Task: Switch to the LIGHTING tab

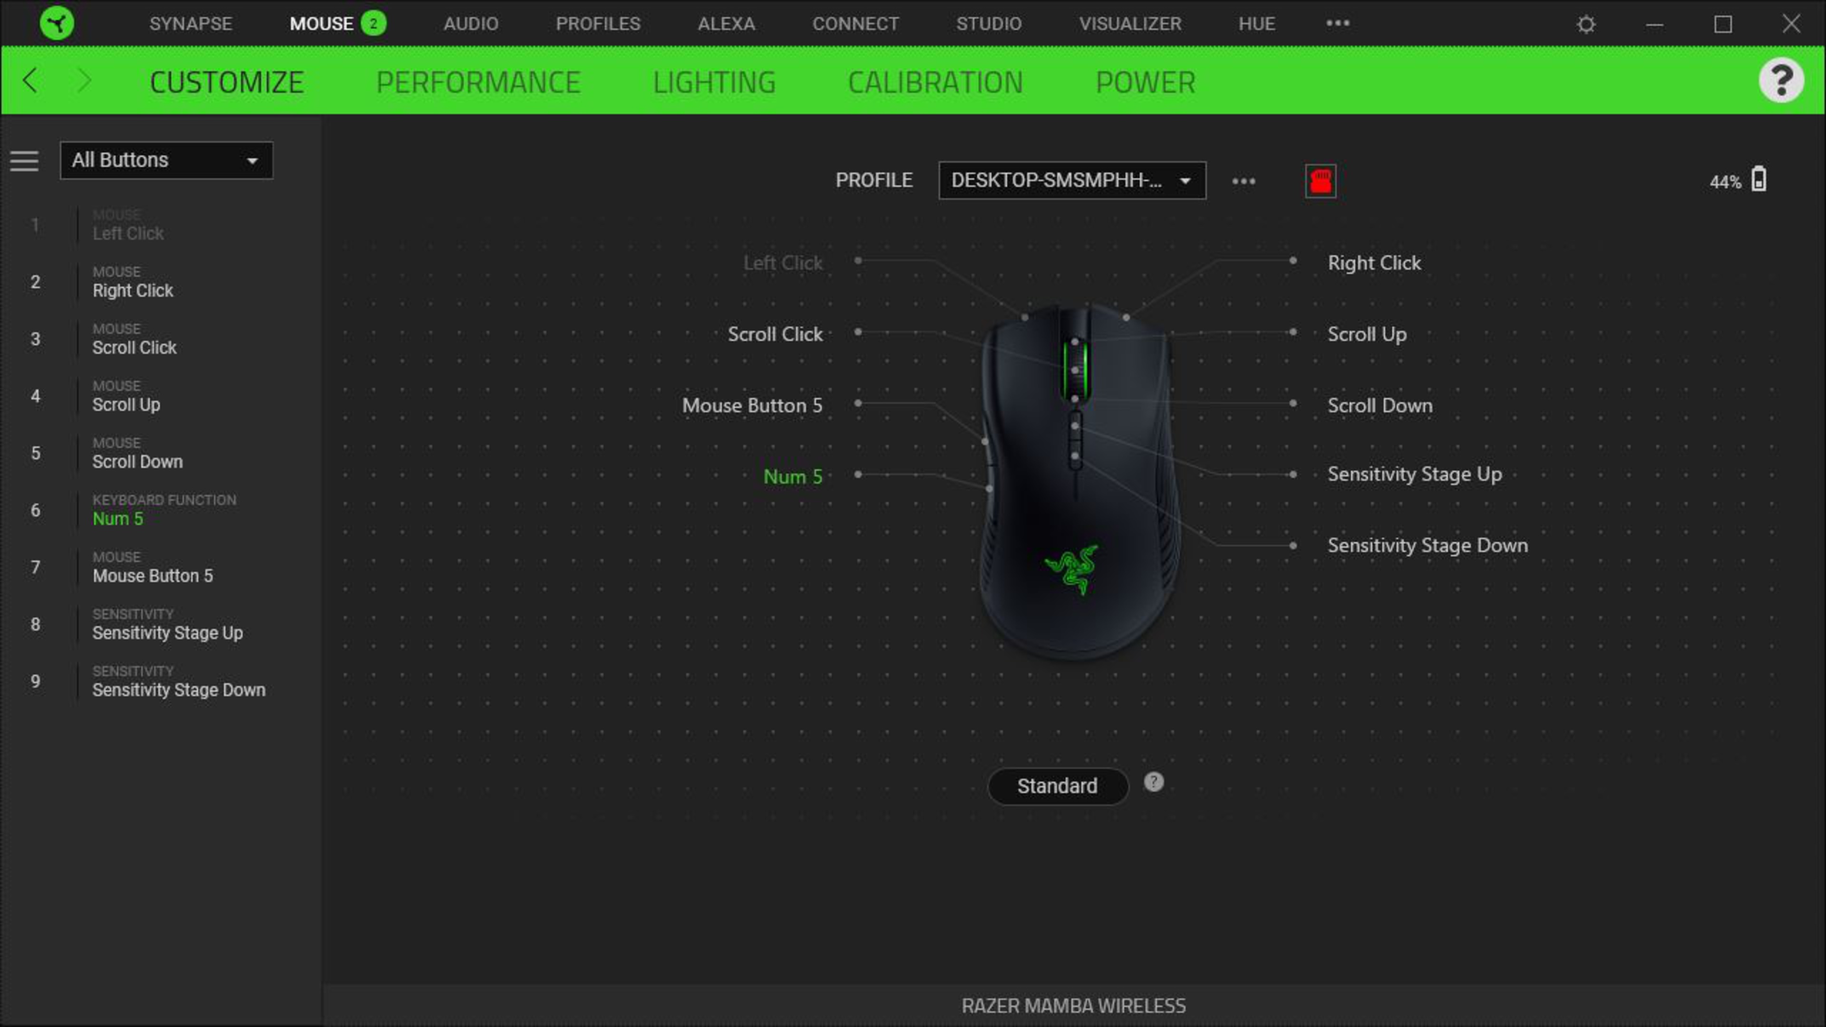Action: click(x=714, y=80)
